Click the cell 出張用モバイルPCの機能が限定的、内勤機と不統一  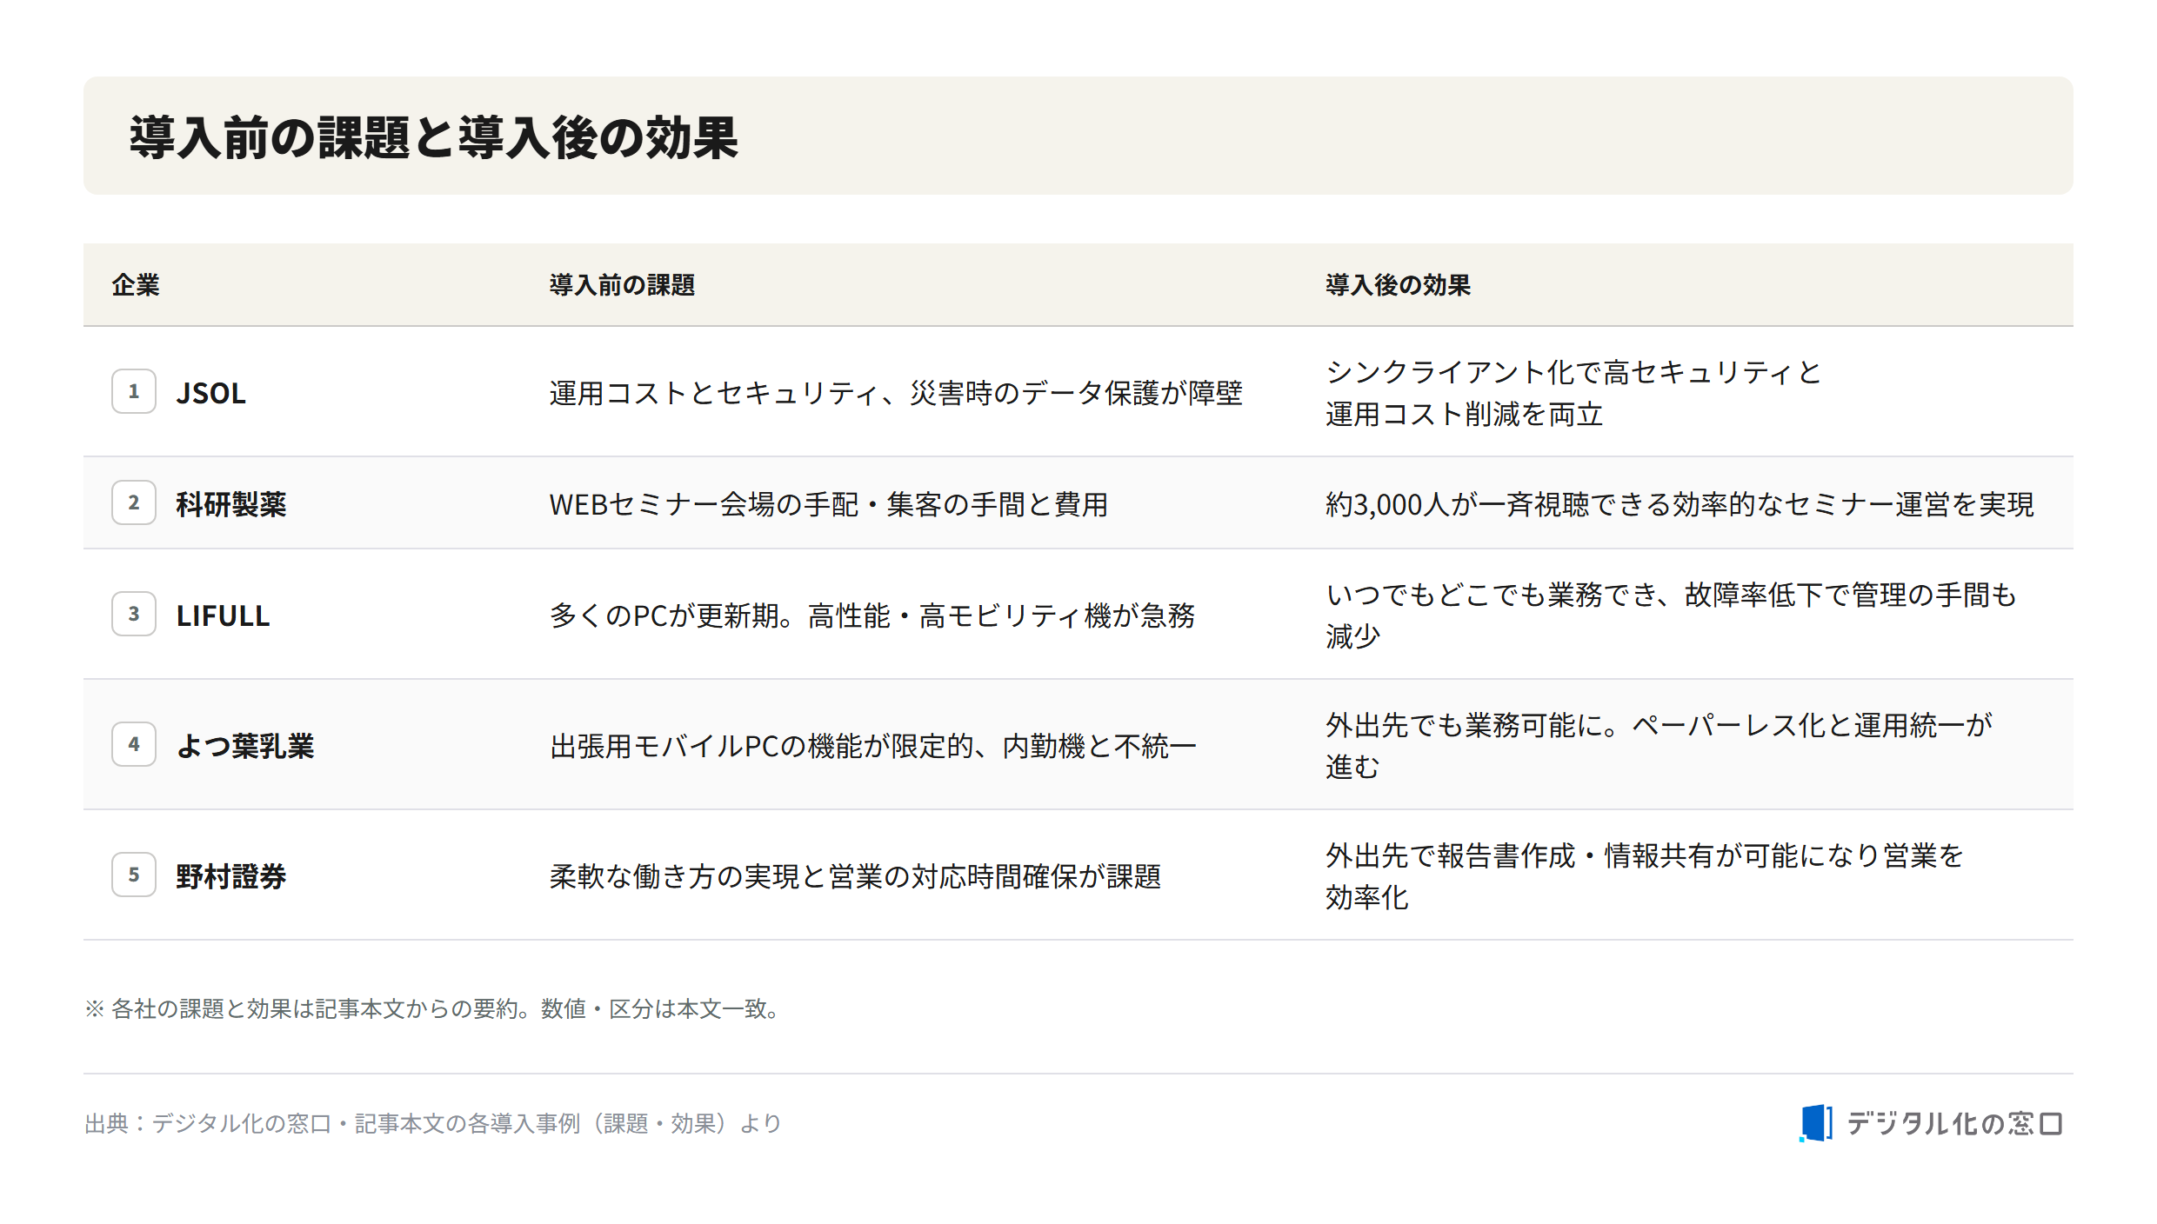(x=873, y=746)
